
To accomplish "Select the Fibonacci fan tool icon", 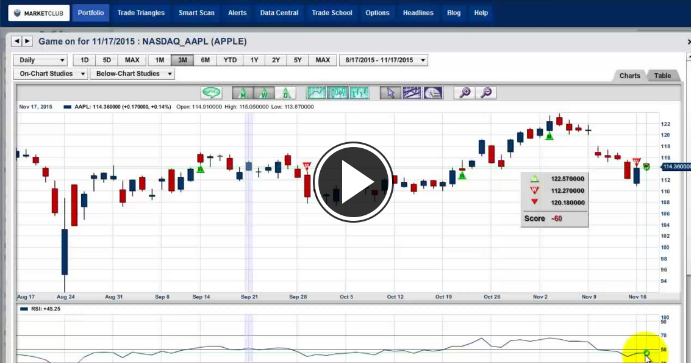I will (433, 93).
